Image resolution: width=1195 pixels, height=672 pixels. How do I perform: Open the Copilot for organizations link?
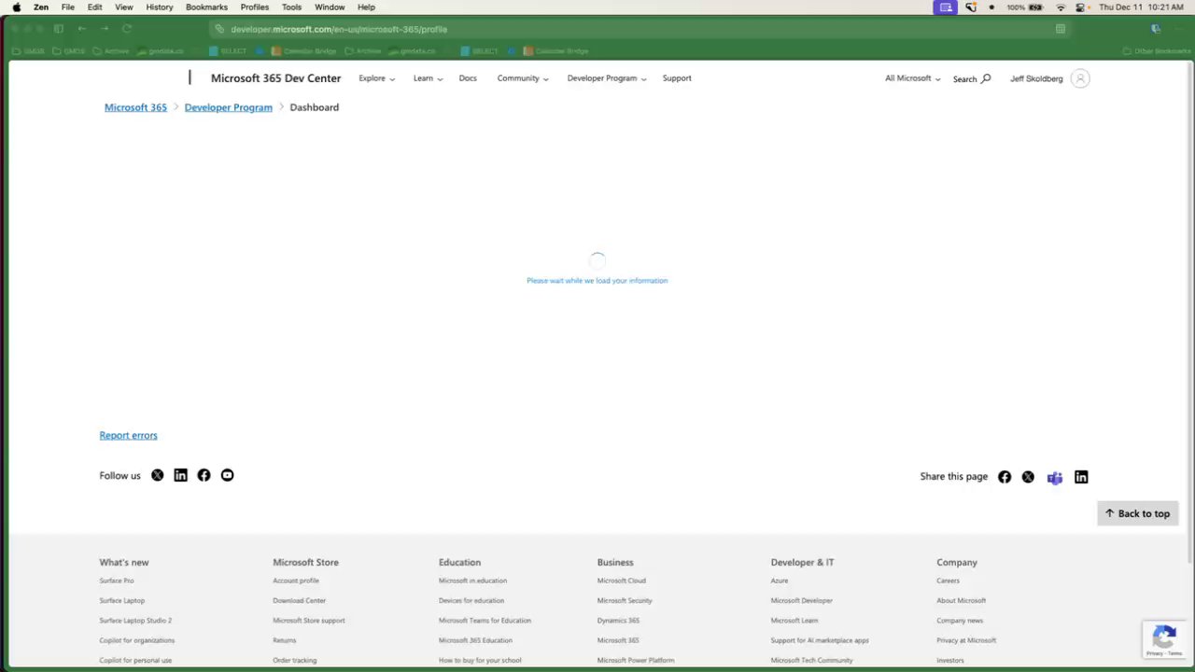tap(137, 640)
